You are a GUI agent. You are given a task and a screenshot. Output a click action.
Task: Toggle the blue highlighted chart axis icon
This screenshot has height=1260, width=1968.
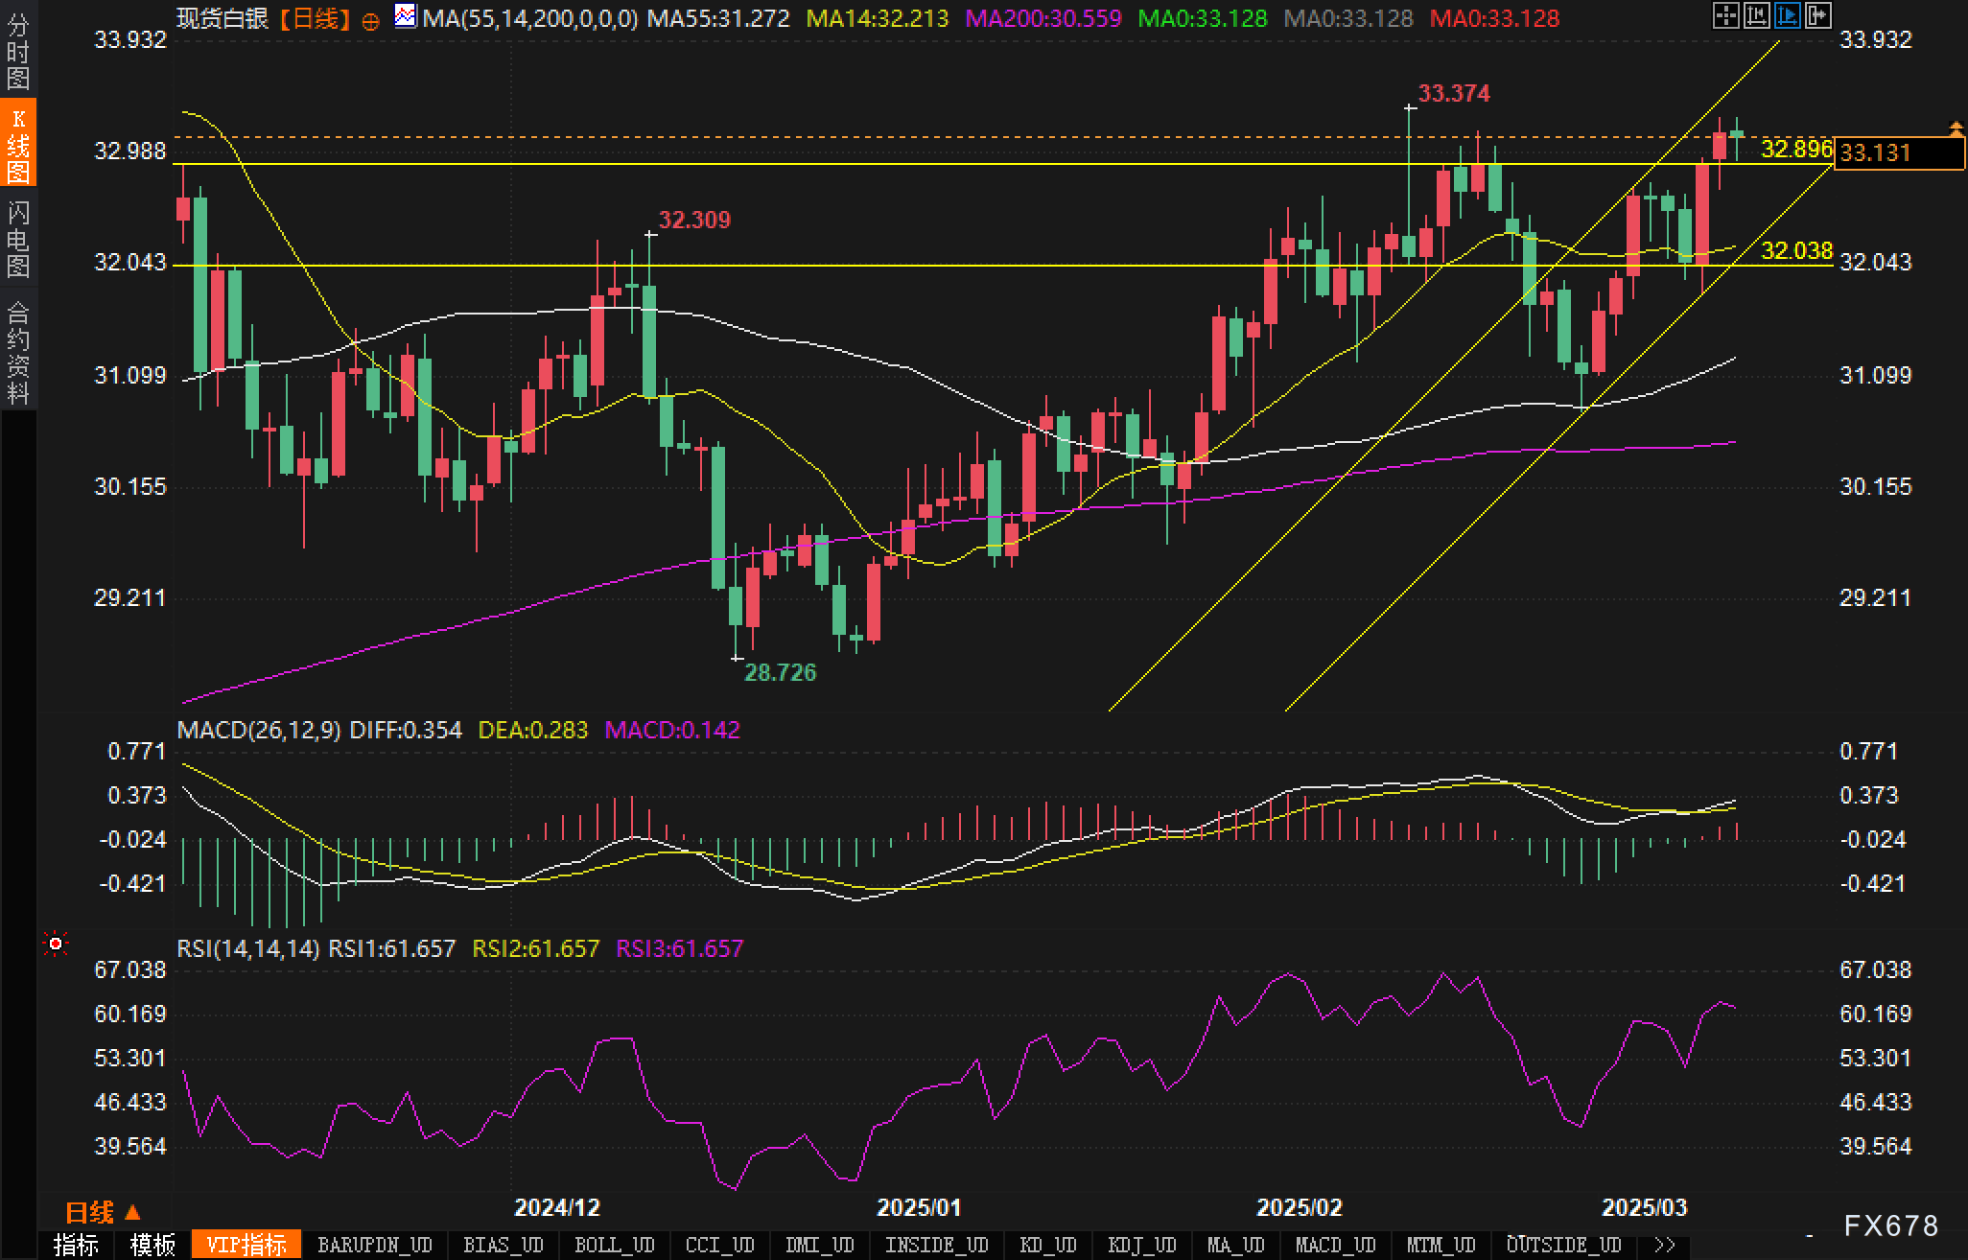coord(1787,15)
